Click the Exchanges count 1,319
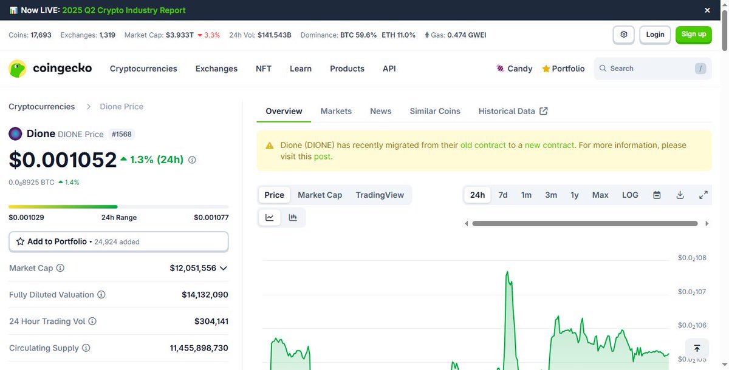The height and width of the screenshot is (370, 729). click(107, 35)
